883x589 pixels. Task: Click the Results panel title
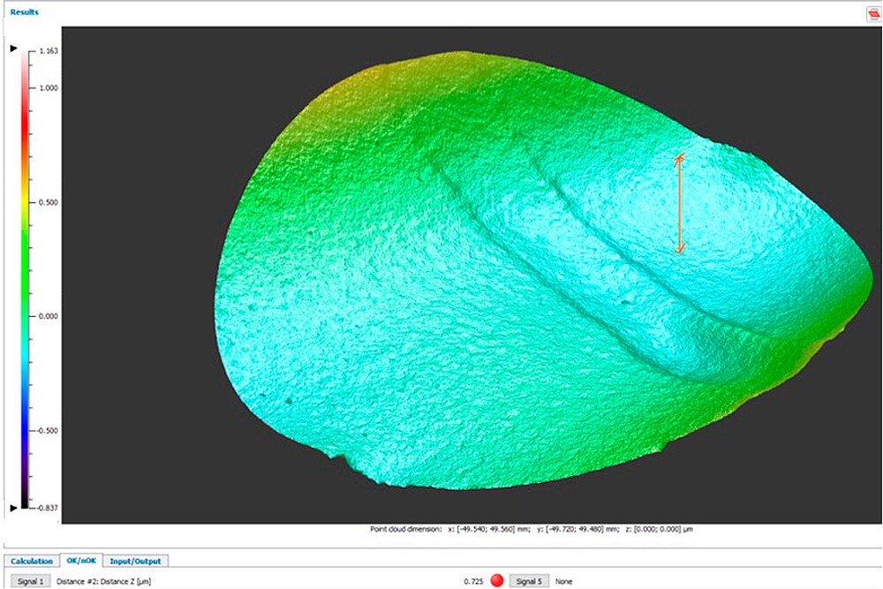(x=25, y=12)
